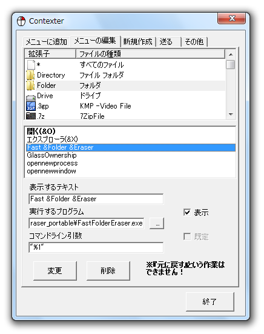This screenshot has height=334, width=264.
Task: Click the 削除 button
Action: (108, 271)
